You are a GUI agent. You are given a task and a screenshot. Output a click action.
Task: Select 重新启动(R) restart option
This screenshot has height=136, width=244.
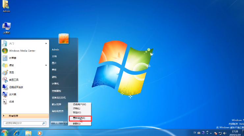(80, 118)
